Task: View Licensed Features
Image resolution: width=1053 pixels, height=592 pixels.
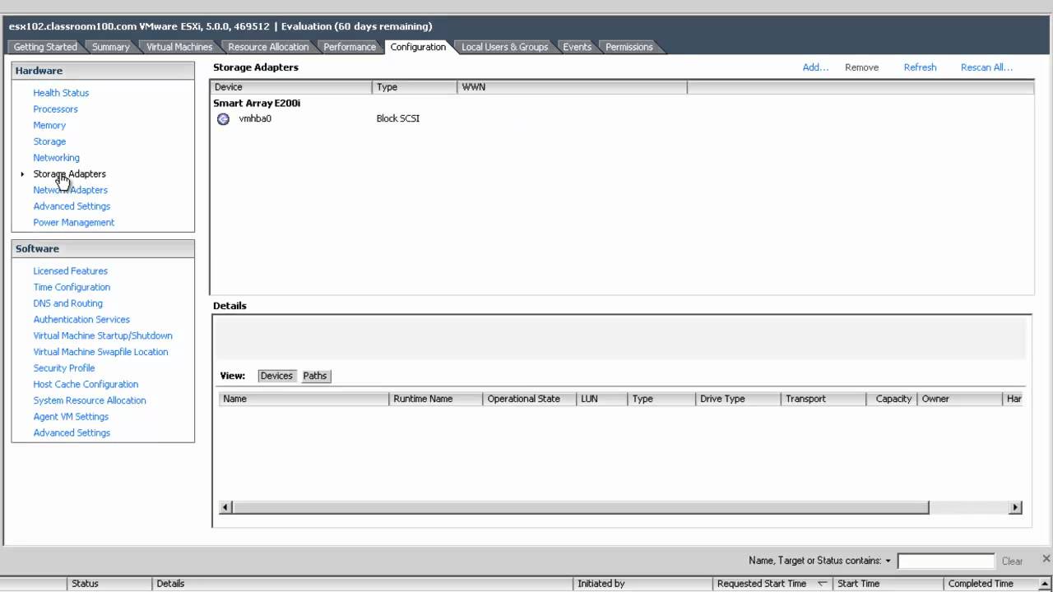Action: point(70,271)
